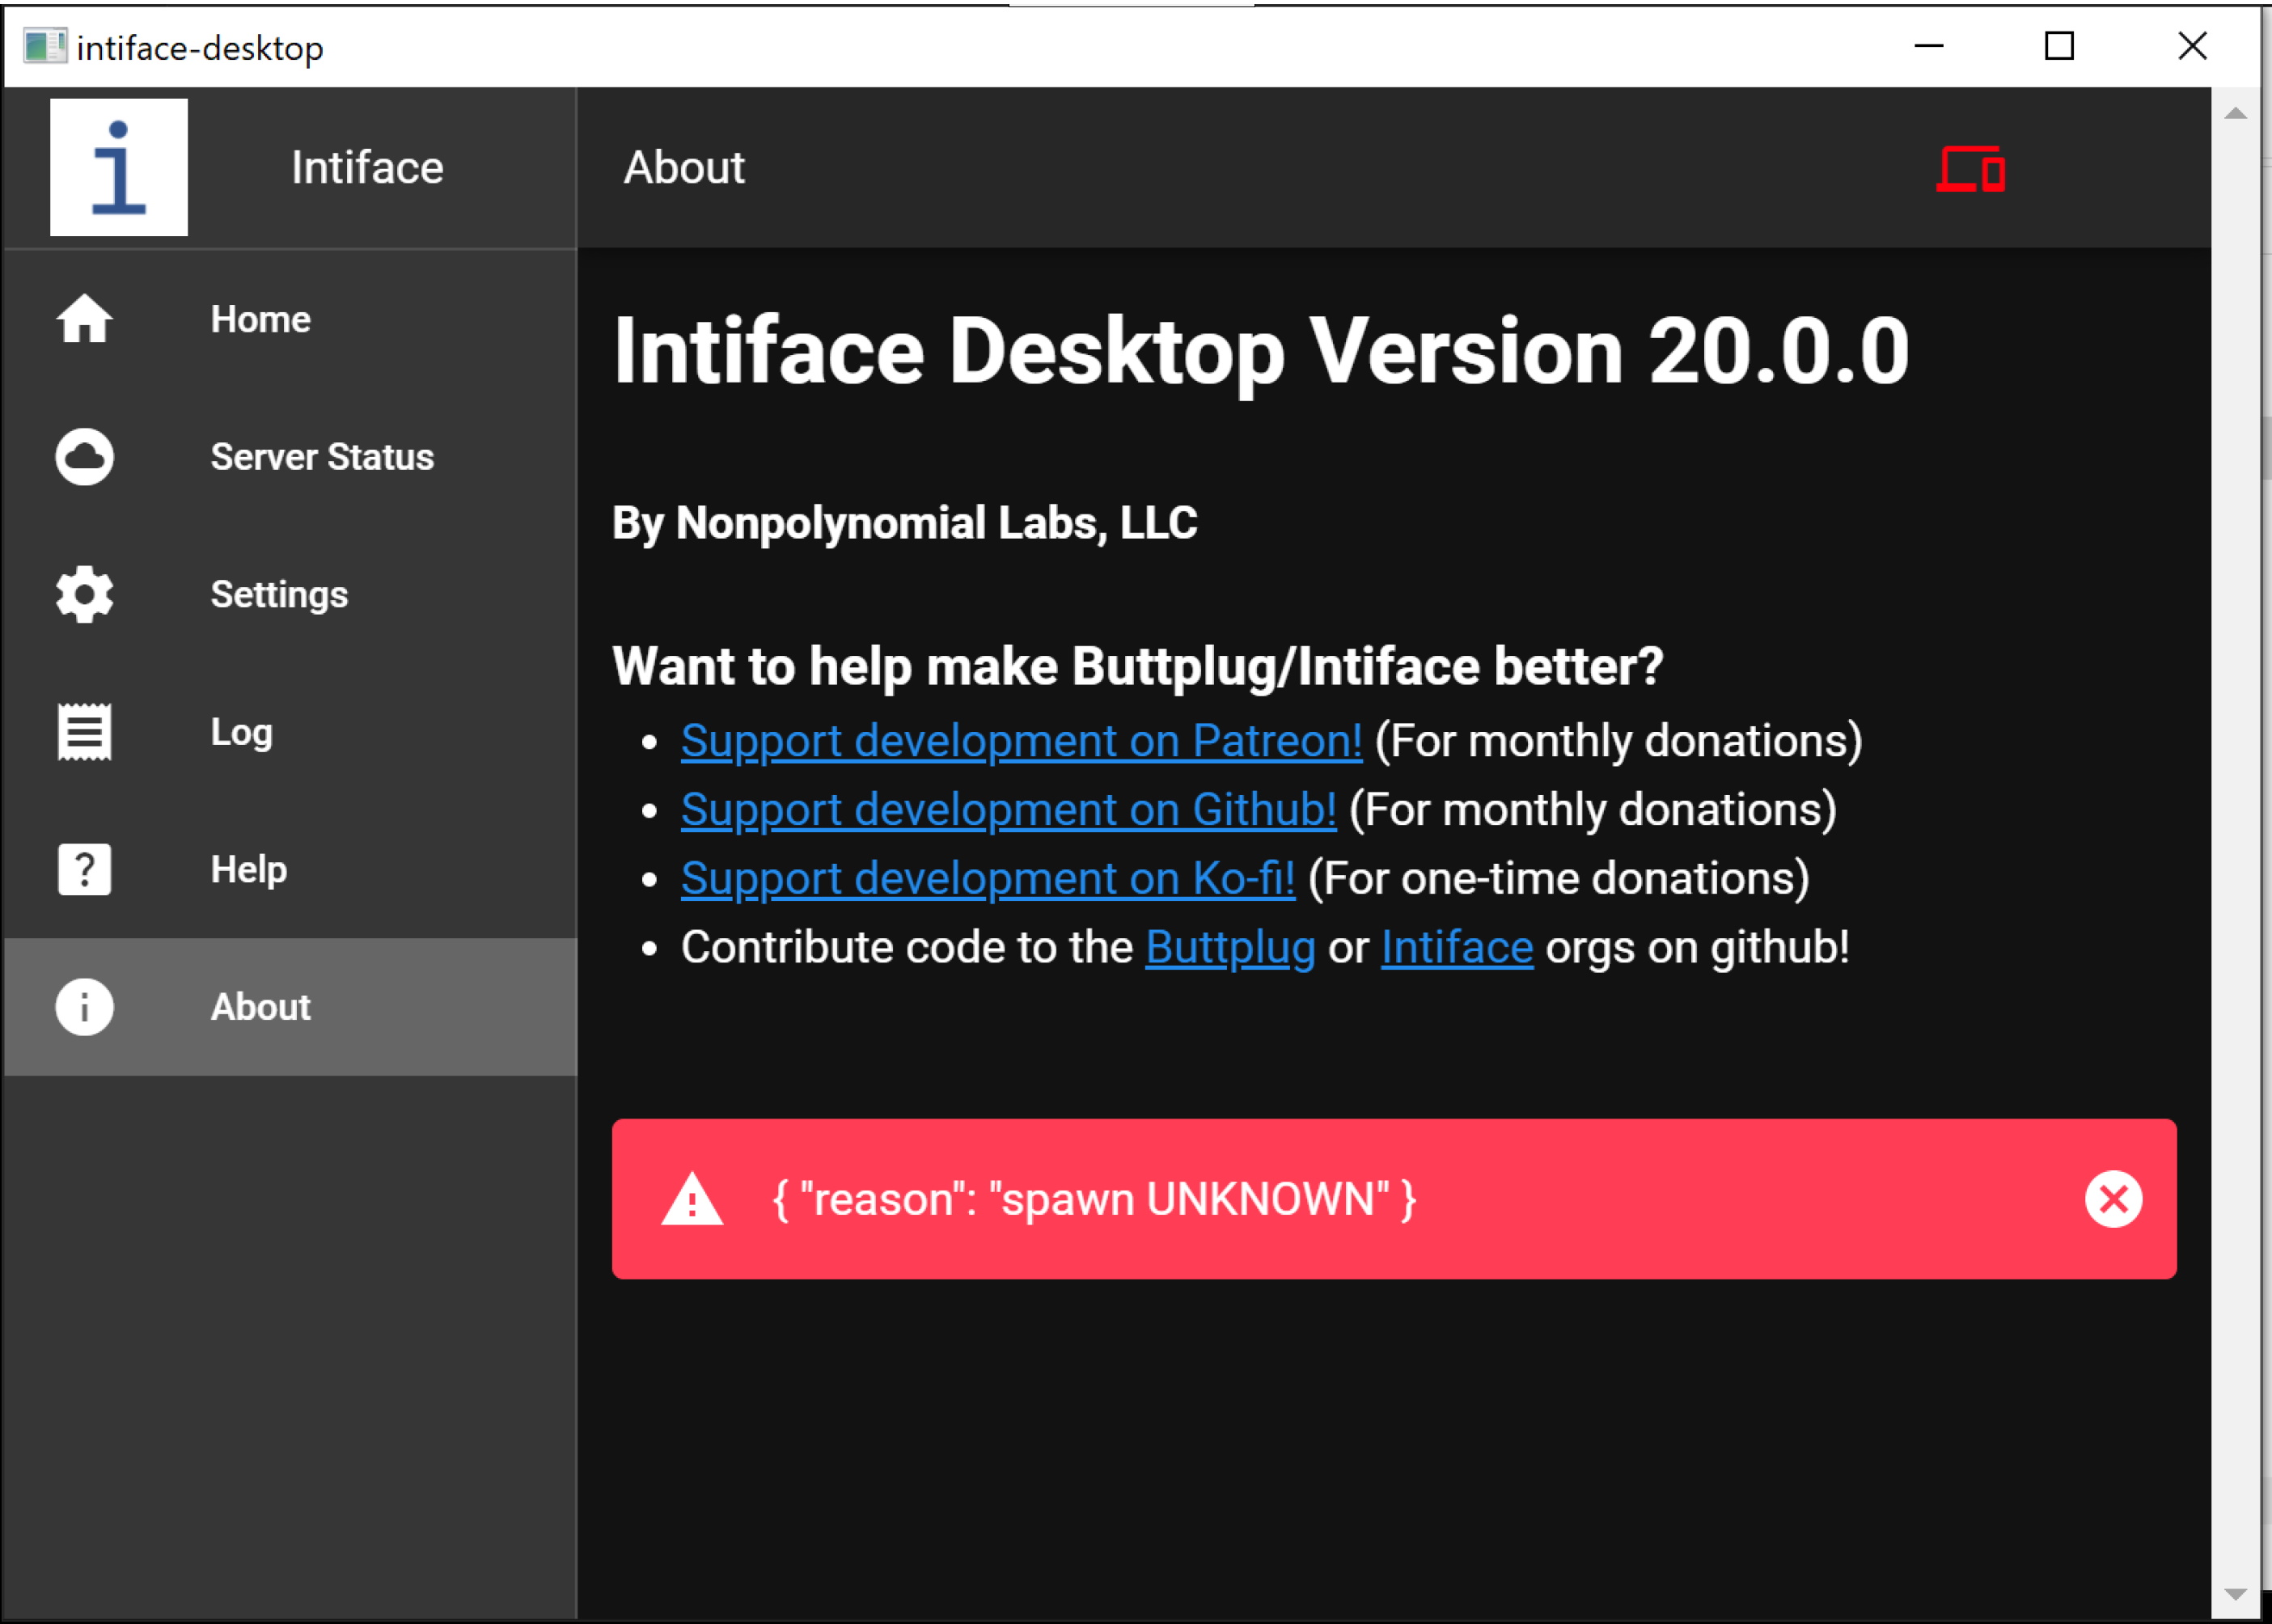Click the Intiface logo icon
The image size is (2272, 1624).
[119, 167]
